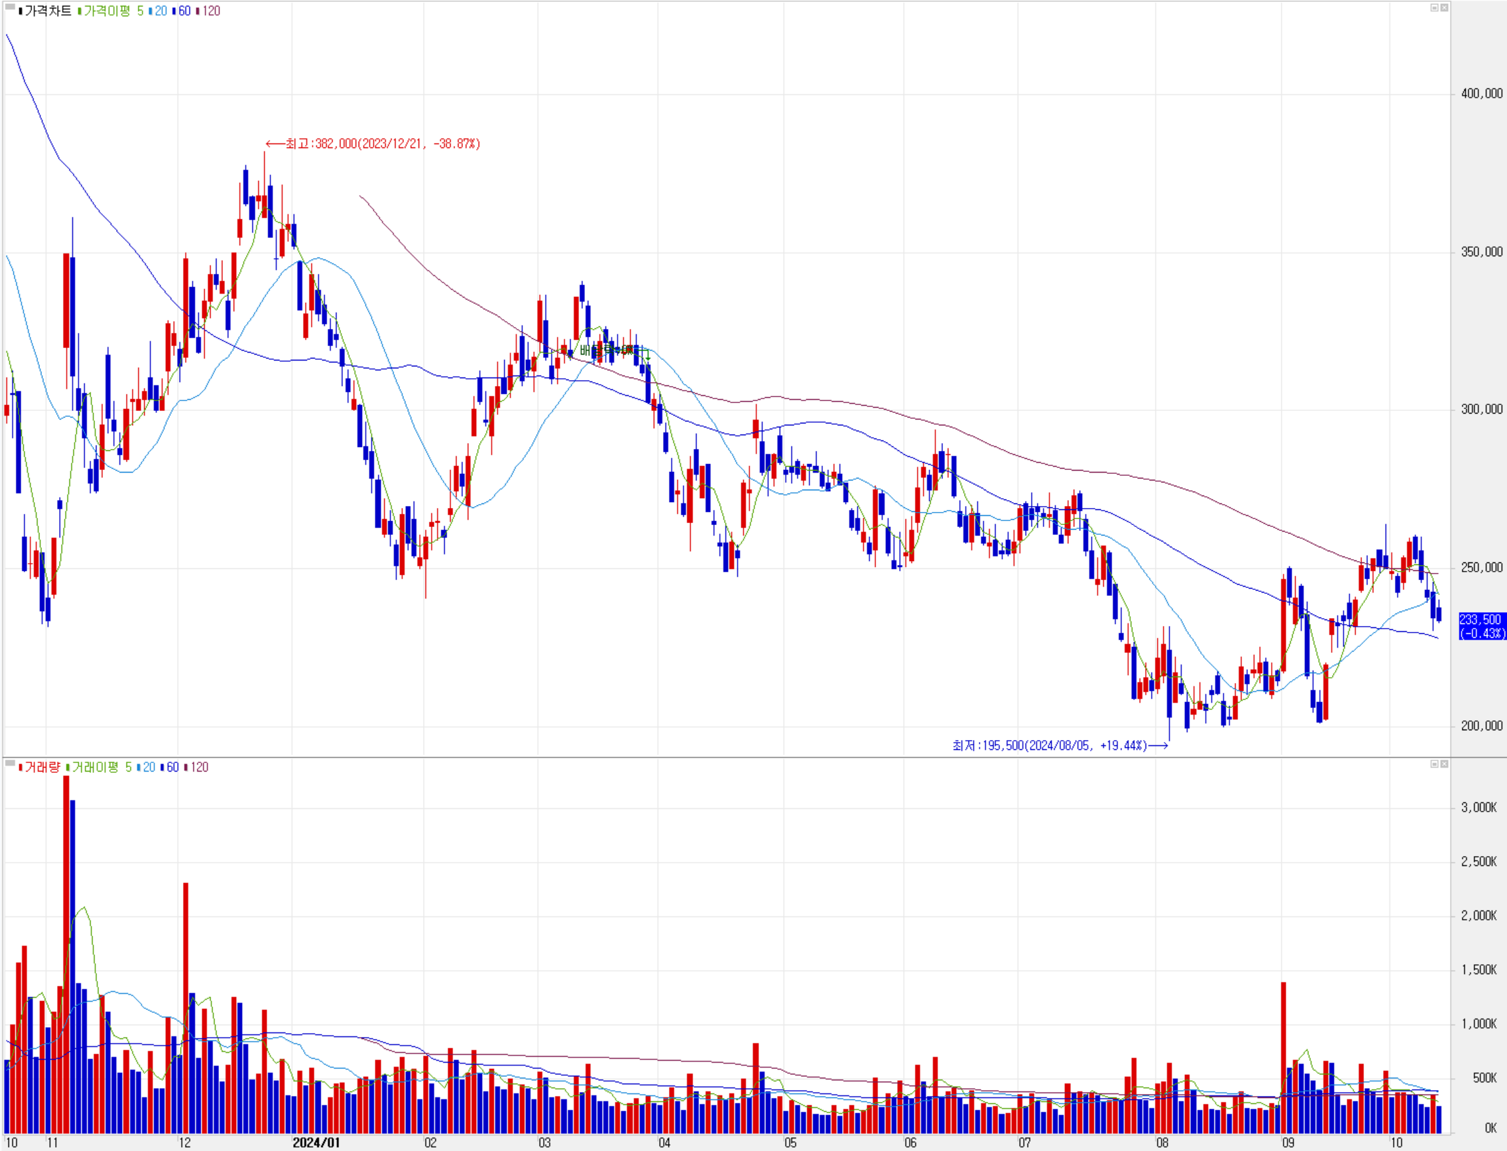Click the 400,000 price axis label

point(1481,94)
